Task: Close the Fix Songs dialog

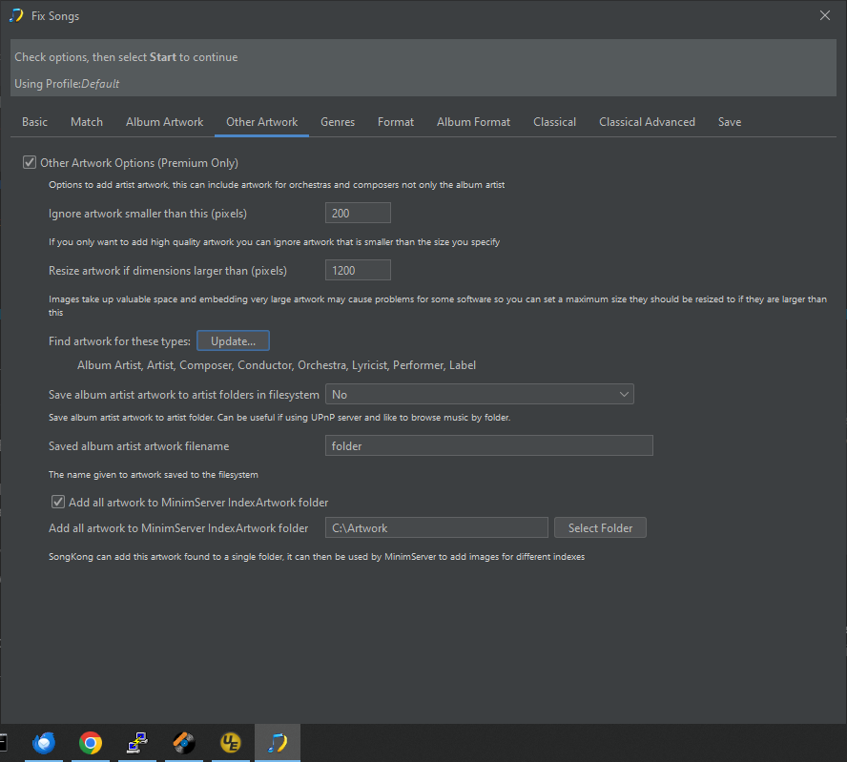Action: coord(825,15)
